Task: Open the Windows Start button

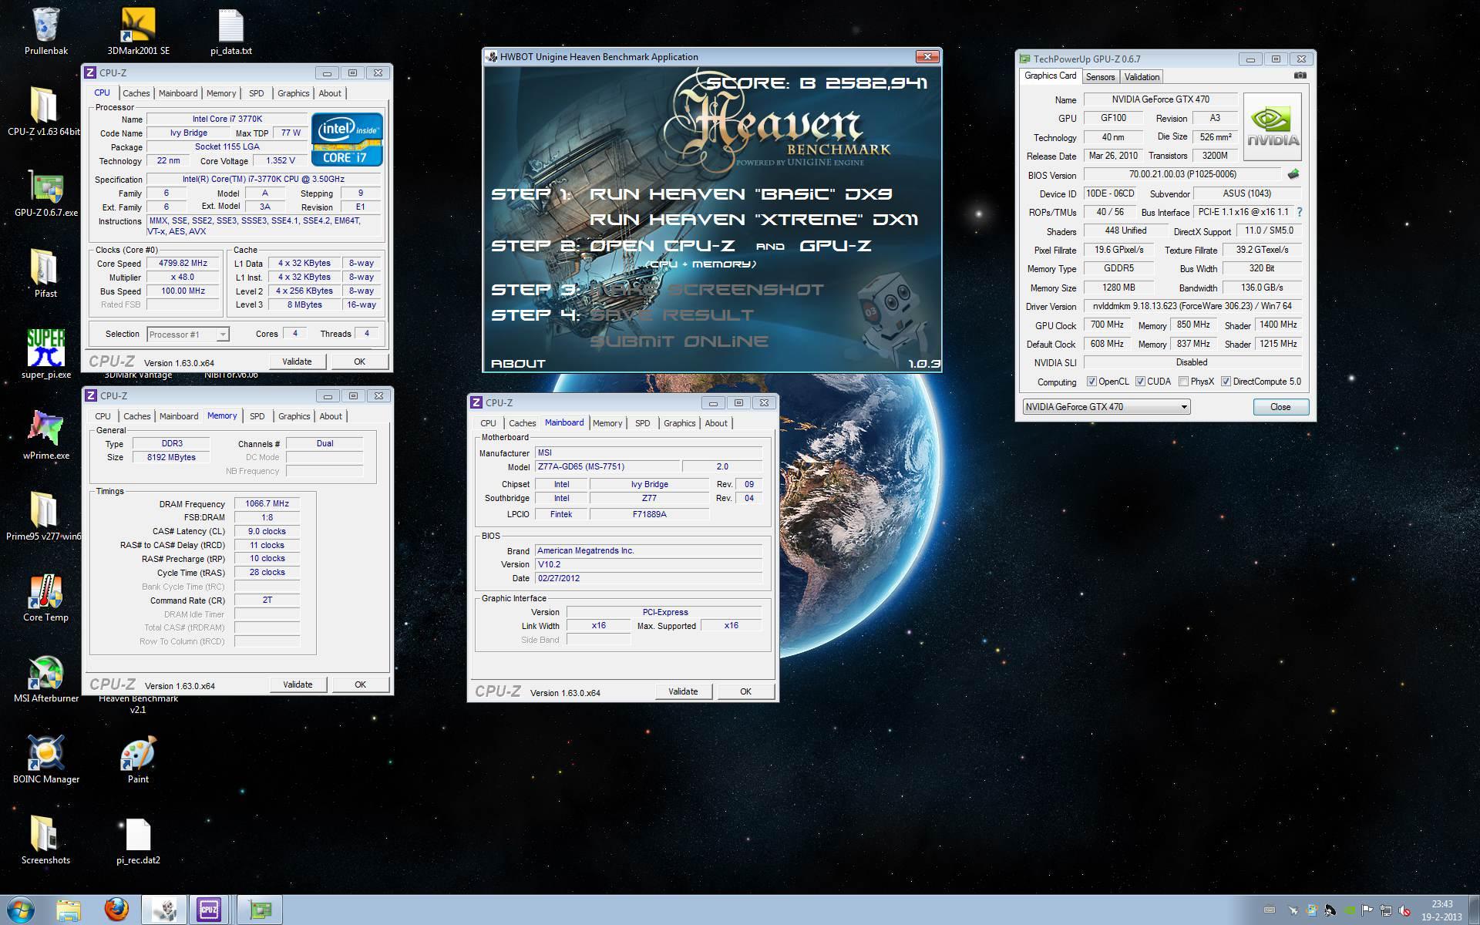Action: [x=20, y=910]
